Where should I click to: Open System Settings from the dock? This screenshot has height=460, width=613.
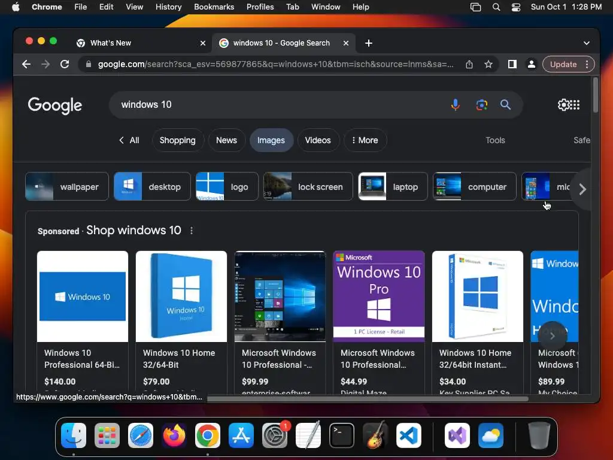(x=275, y=435)
